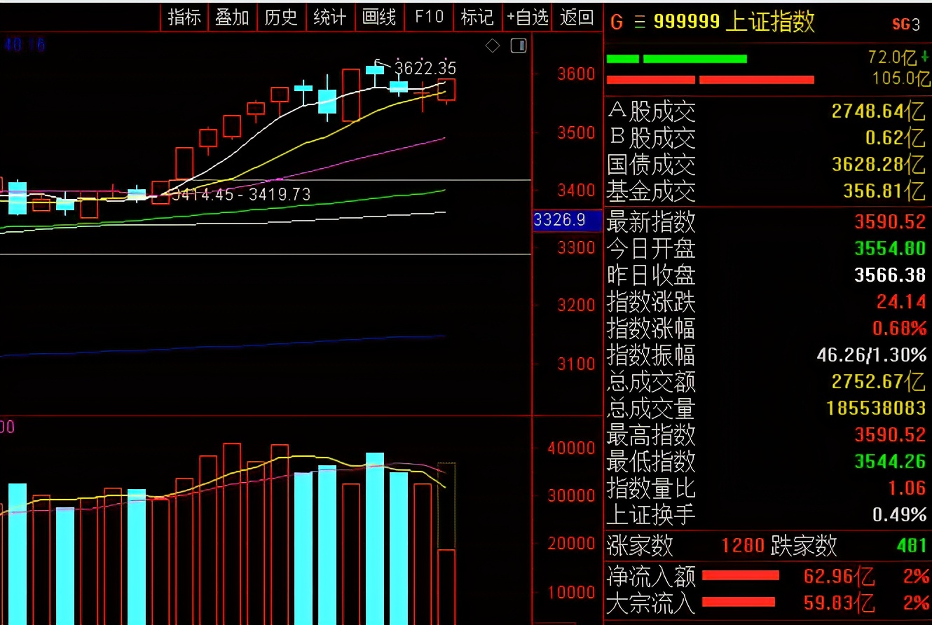Select the 画线 drawing tools
The height and width of the screenshot is (625, 932).
coord(378,17)
